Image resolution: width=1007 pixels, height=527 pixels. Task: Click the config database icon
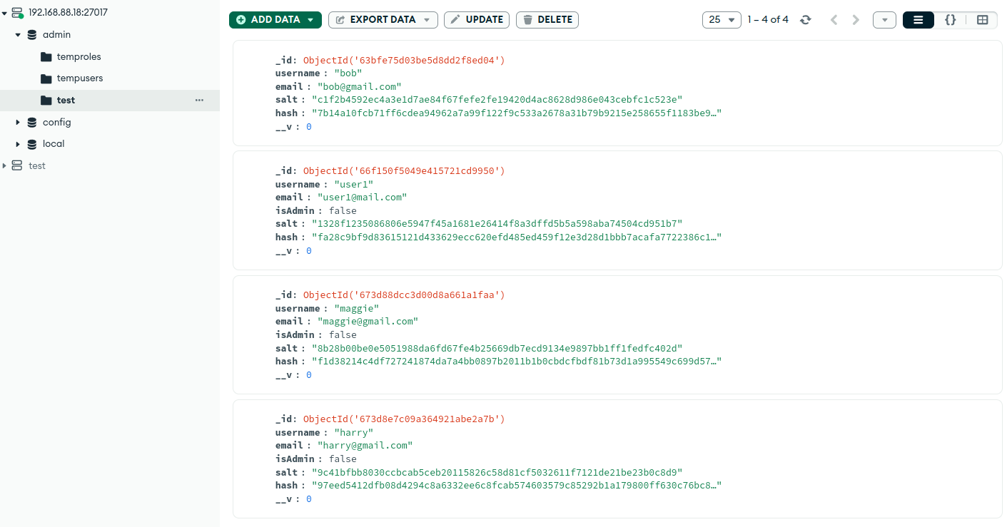[x=32, y=123]
